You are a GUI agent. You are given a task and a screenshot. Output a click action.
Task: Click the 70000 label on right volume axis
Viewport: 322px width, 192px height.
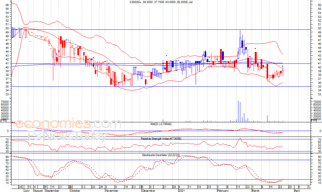coord(316,102)
